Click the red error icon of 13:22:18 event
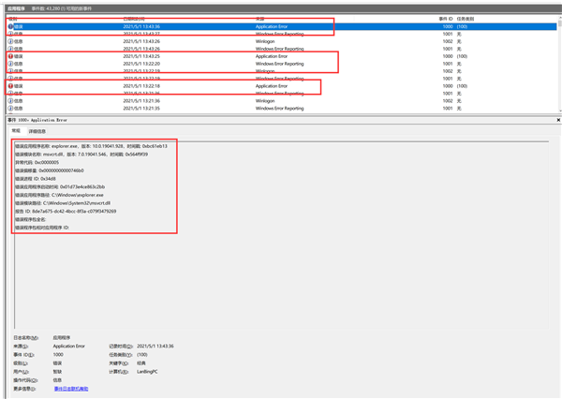This screenshot has height=399, width=562. [x=10, y=86]
